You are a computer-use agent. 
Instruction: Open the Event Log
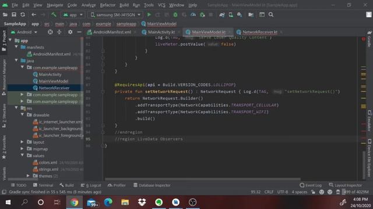pos(311,185)
